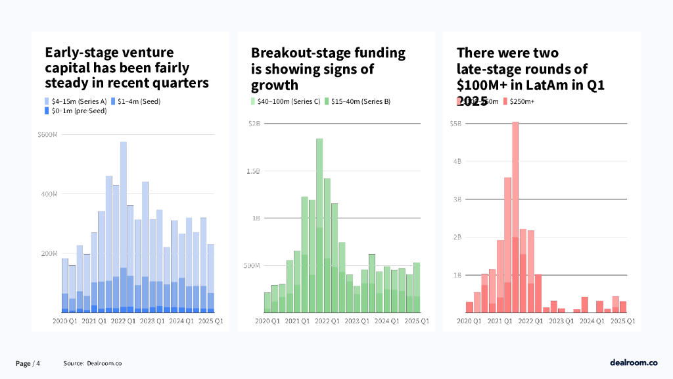Click the $5B axis label in late-stage chart
The width and height of the screenshot is (673, 379).
click(x=456, y=123)
